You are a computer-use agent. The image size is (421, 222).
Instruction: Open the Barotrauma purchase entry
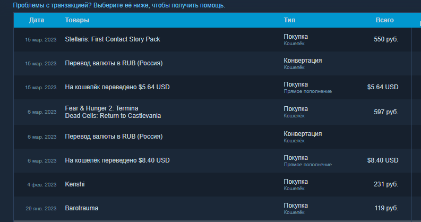coord(81,208)
